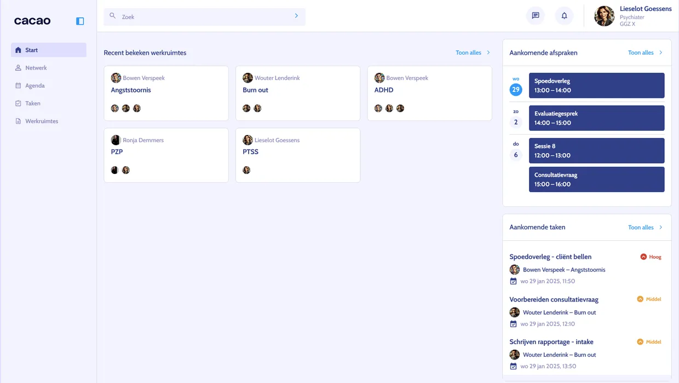Viewport: 679px width, 383px height.
Task: Click the magnifier search icon
Action: 113,16
